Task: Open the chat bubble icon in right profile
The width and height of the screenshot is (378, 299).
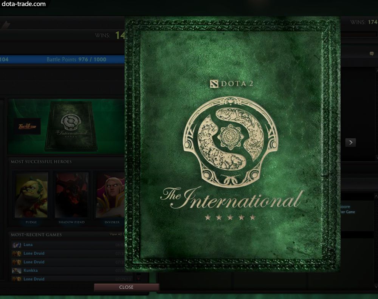Action: (372, 54)
